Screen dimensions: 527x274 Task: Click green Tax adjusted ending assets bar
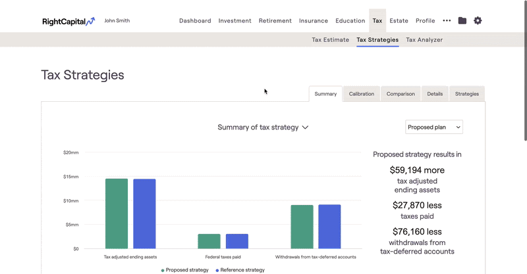click(x=117, y=214)
